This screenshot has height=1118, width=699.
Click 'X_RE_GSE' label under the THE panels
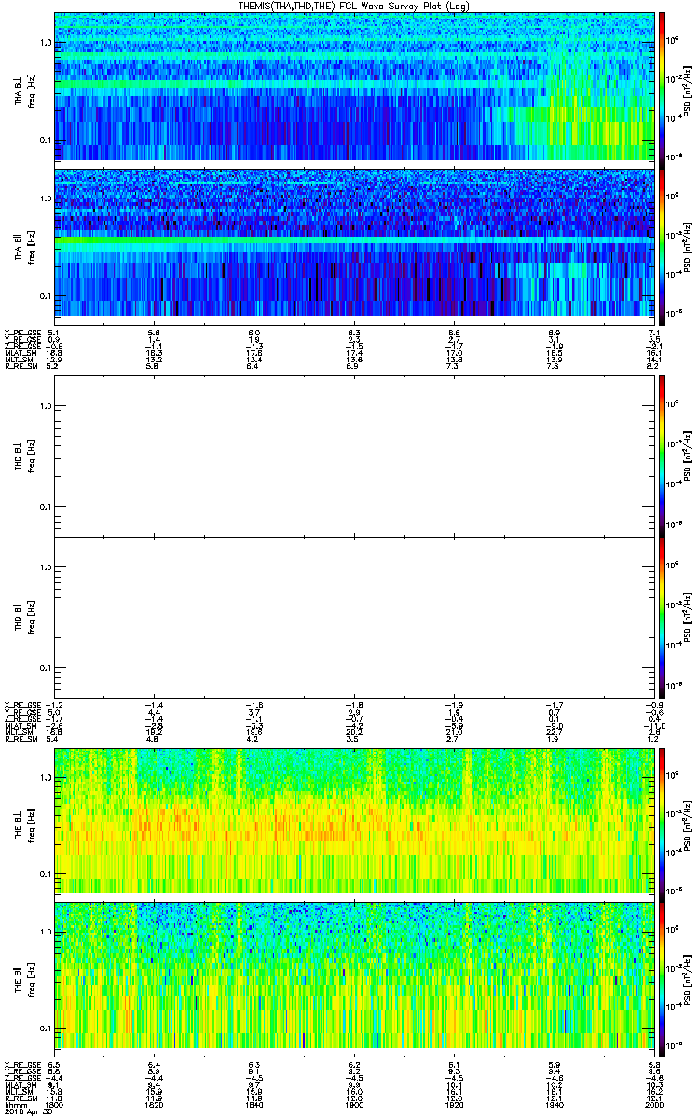[x=22, y=1064]
